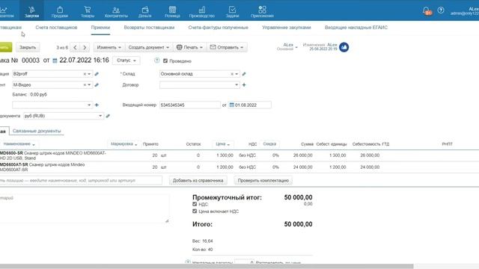Open the Товары cart icon
The height and width of the screenshot is (269, 479).
88,10
